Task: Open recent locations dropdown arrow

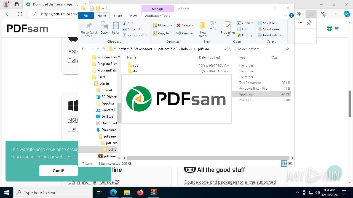Action: coord(98,49)
